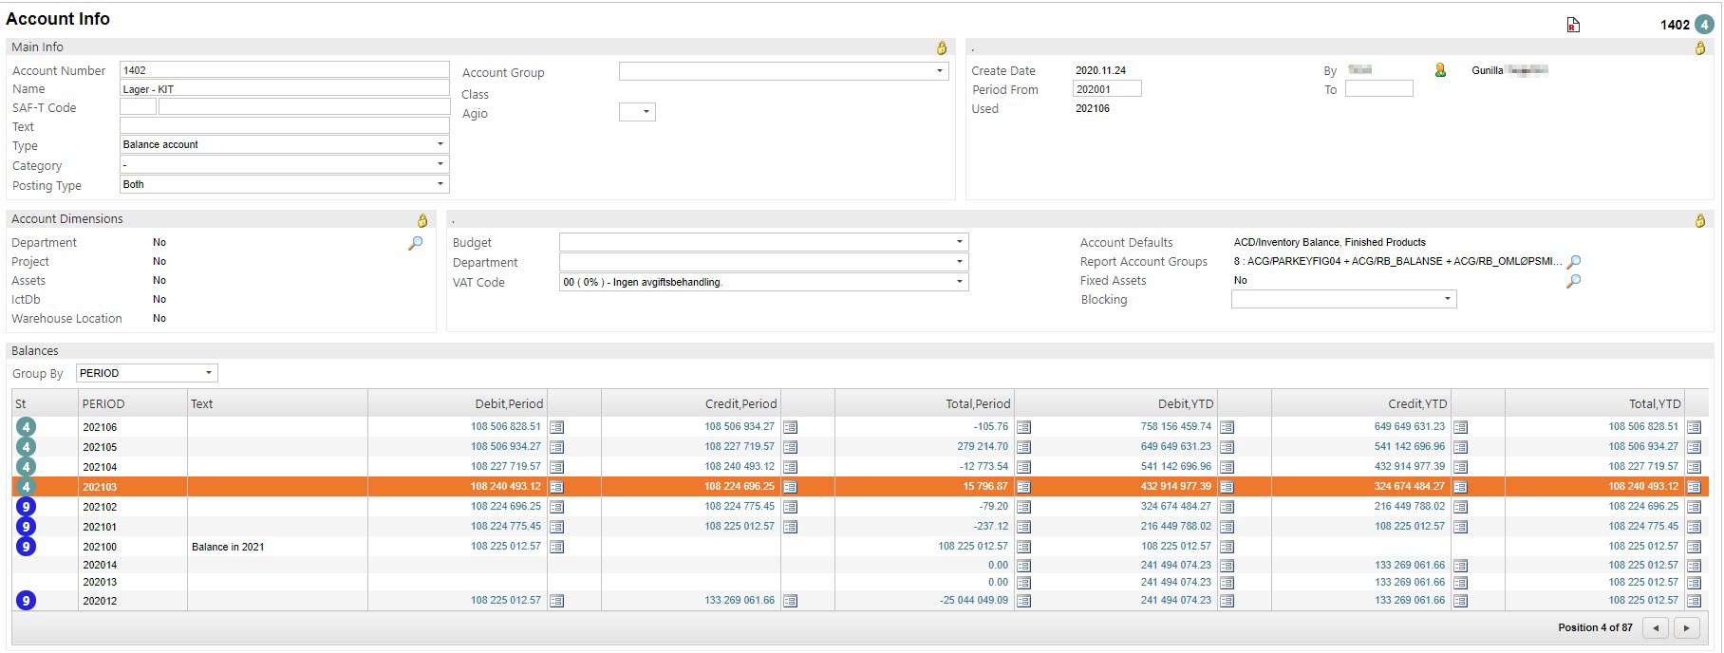
Task: Open the Report Account Groups magnifier lookup
Action: pyautogui.click(x=1573, y=262)
